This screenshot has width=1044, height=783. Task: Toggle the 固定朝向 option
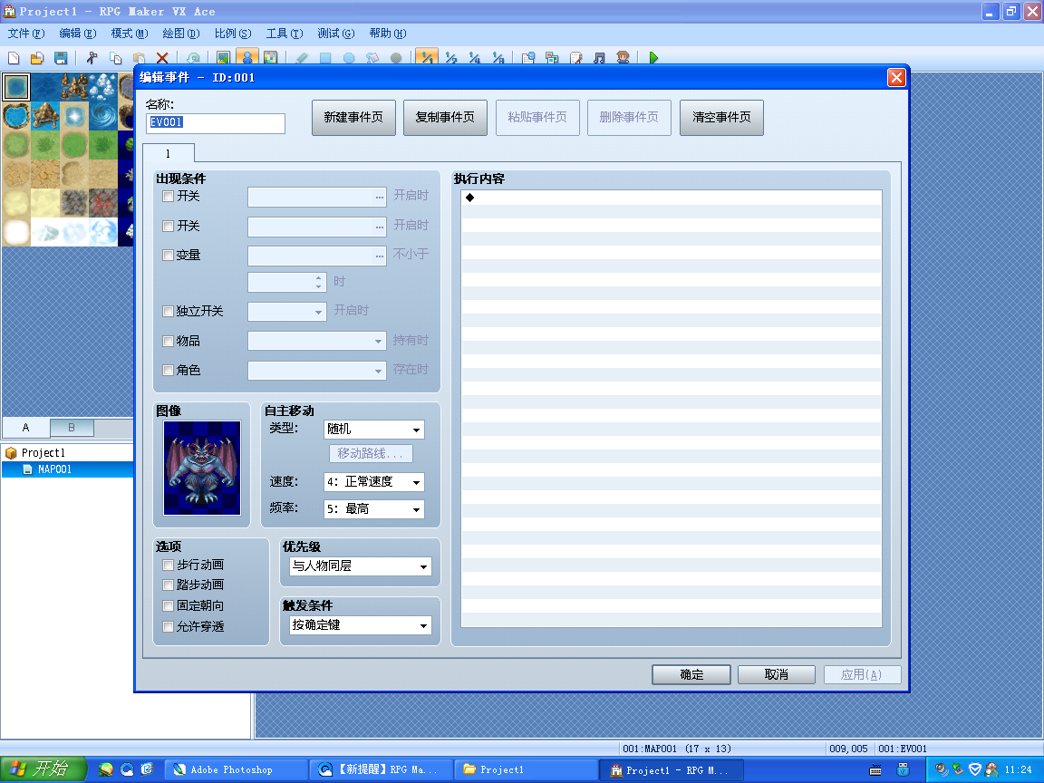[x=169, y=606]
